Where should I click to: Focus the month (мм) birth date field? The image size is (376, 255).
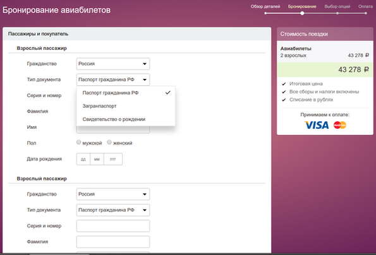point(97,159)
